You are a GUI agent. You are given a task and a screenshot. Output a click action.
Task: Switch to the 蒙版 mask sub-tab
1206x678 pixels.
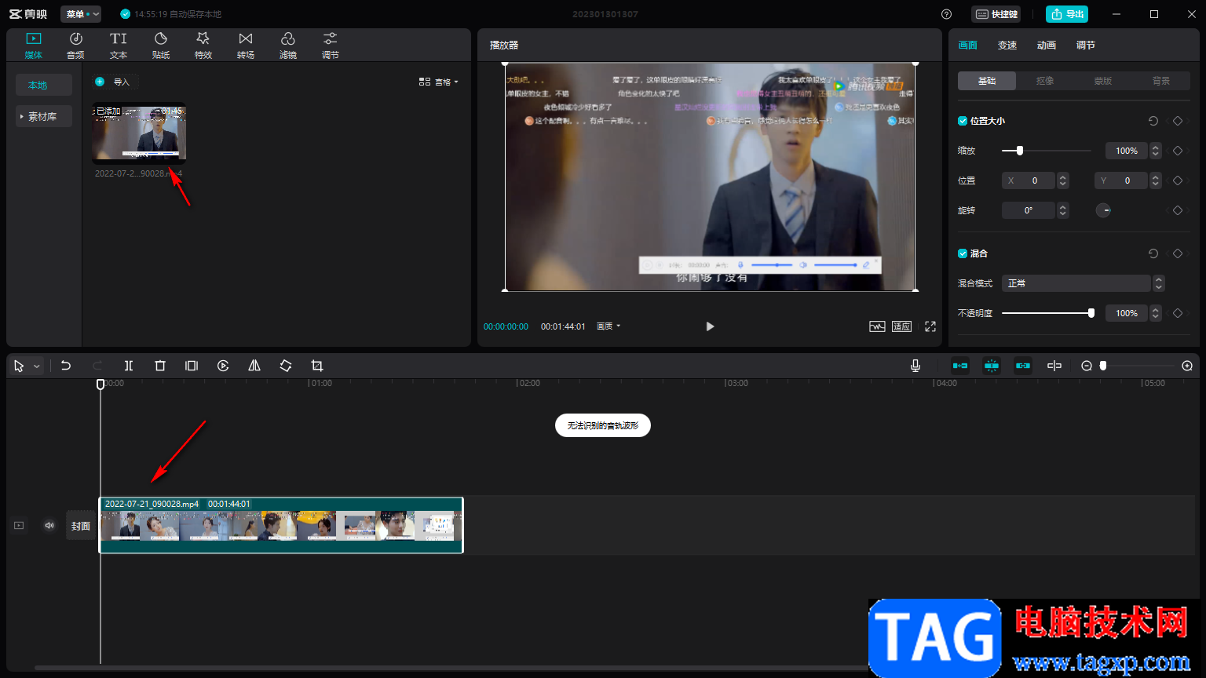tap(1103, 81)
